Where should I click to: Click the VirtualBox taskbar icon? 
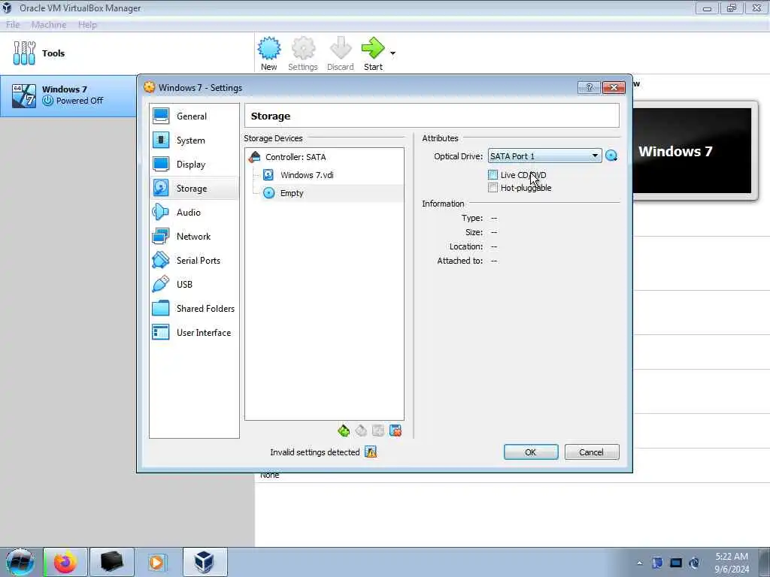coord(205,562)
